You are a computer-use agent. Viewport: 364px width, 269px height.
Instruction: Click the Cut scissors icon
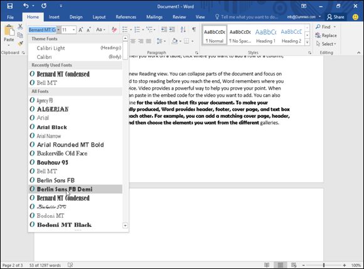20,27
